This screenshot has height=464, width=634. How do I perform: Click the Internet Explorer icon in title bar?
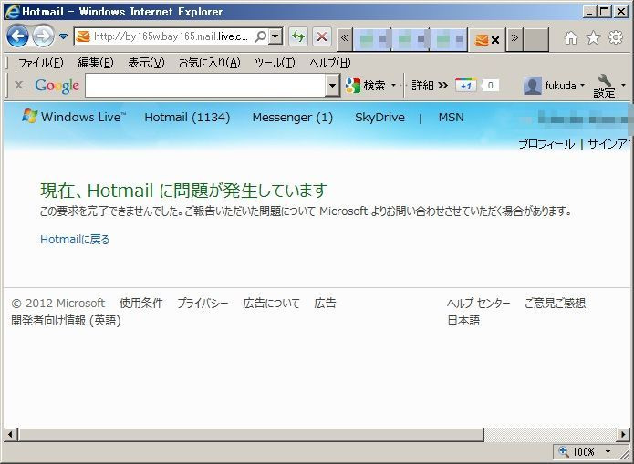tap(12, 11)
